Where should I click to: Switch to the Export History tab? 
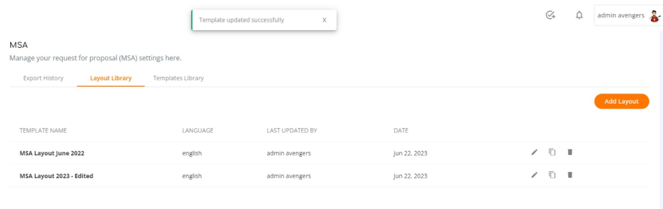pyautogui.click(x=43, y=78)
